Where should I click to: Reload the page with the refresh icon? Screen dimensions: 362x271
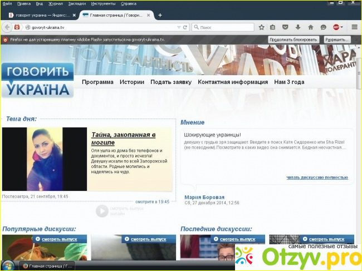click(x=185, y=27)
